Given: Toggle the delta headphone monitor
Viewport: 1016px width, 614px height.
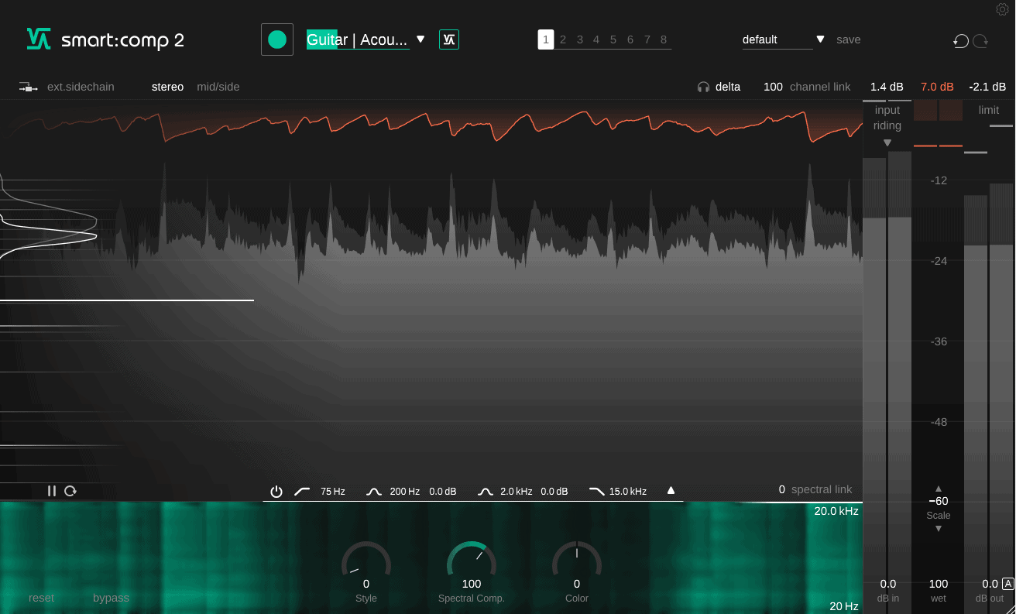Looking at the screenshot, I should coord(719,87).
